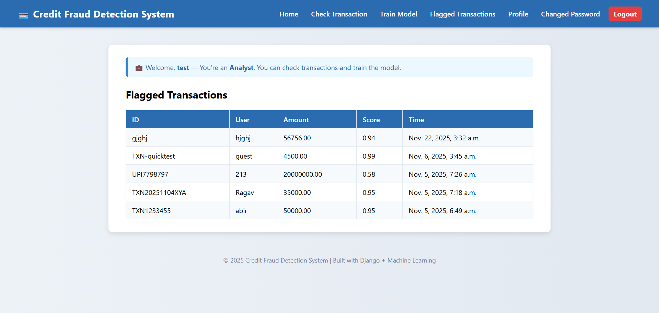Click the credit card logo icon
Viewport: 659px width, 313px height.
23,15
